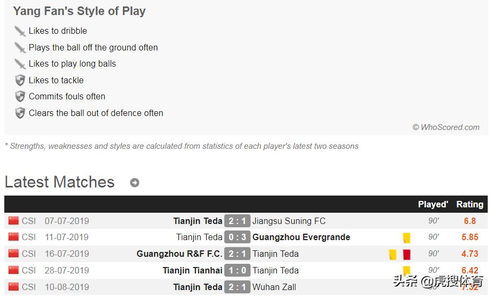This screenshot has width=492, height=296.
Task: Click the yellow card icon in Guangzhou Evergrande match
Action: tap(406, 237)
